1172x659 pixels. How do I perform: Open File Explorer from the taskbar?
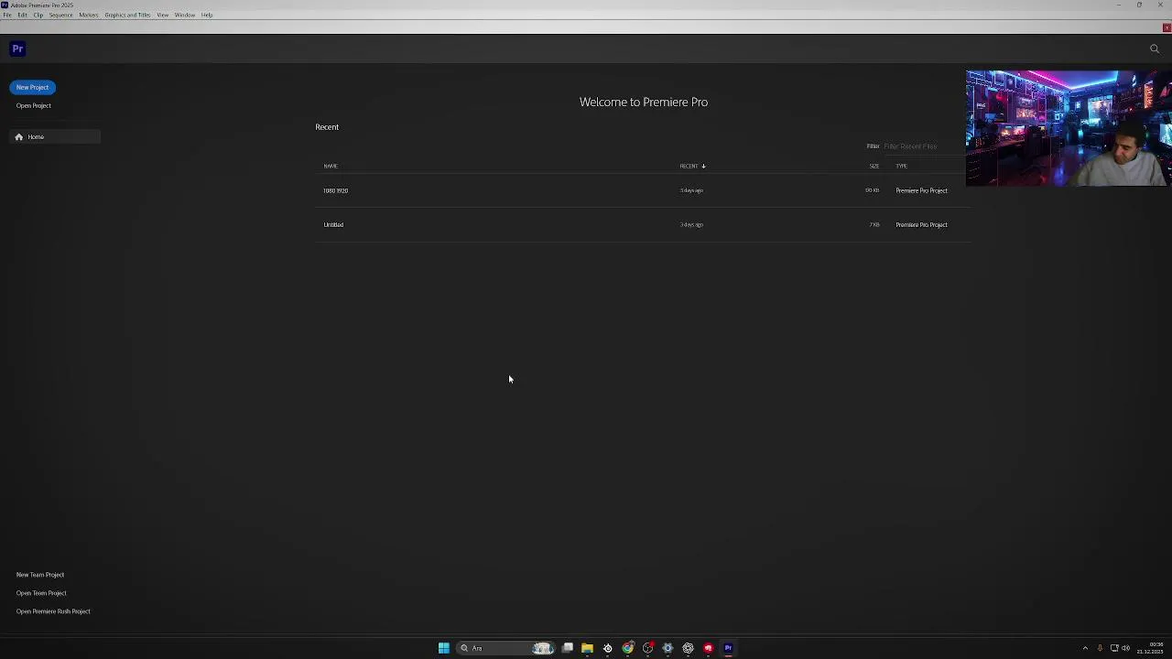point(587,648)
